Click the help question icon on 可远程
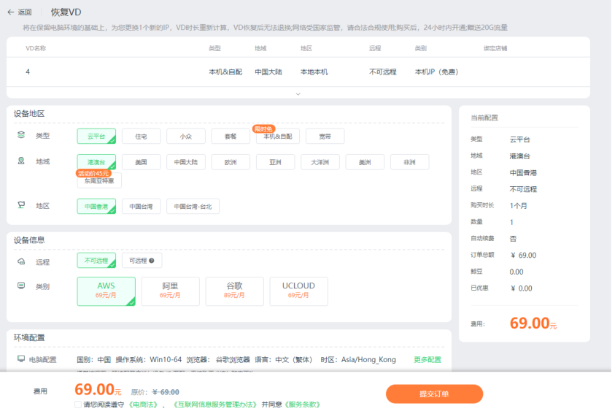 click(x=152, y=261)
